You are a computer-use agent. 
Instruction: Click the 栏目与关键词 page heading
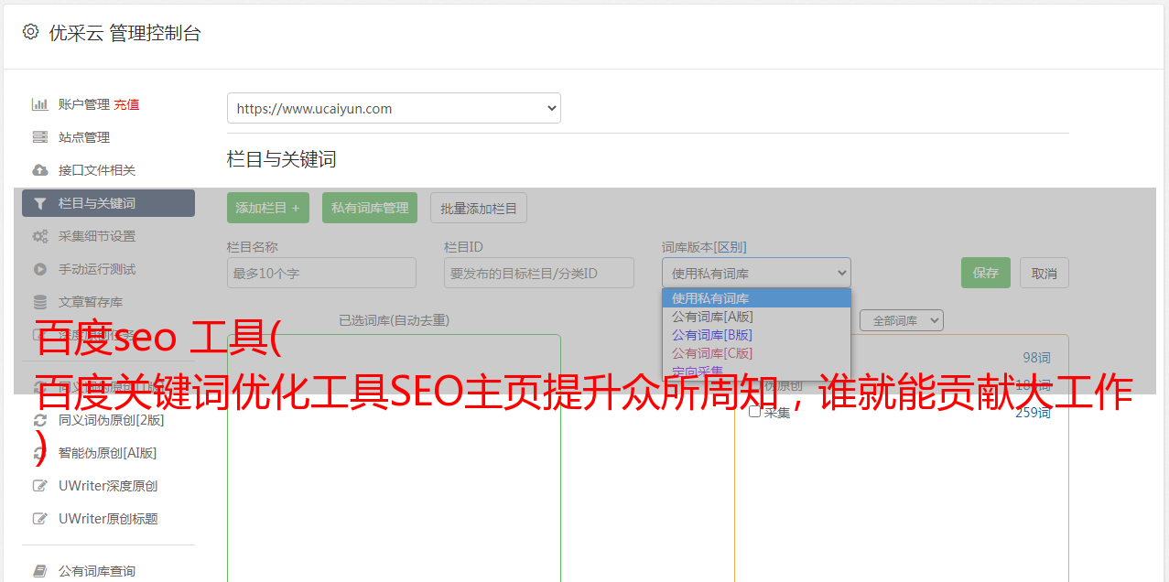click(x=282, y=159)
